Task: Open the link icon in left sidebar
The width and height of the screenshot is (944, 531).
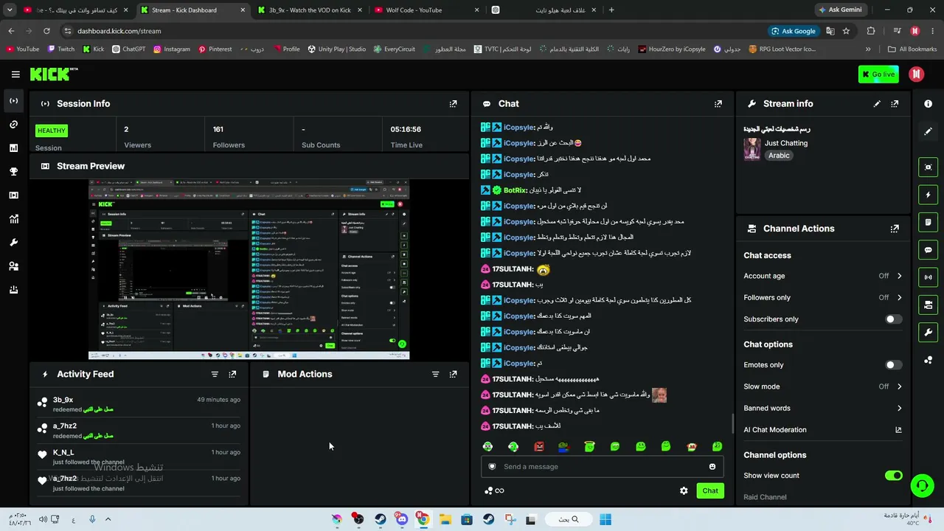Action: pos(13,125)
